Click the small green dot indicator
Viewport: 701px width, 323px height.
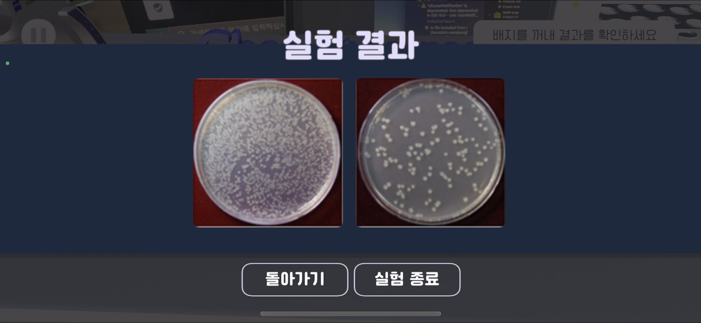pos(7,63)
